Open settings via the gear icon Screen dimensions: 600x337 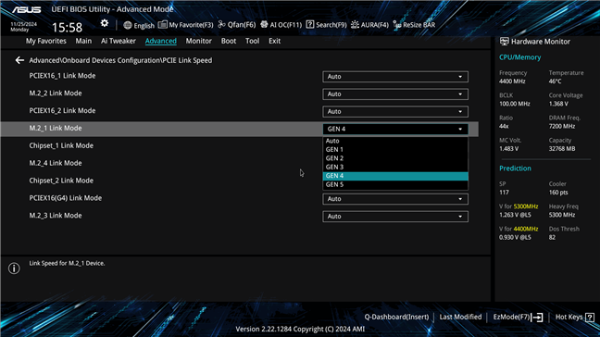(105, 23)
